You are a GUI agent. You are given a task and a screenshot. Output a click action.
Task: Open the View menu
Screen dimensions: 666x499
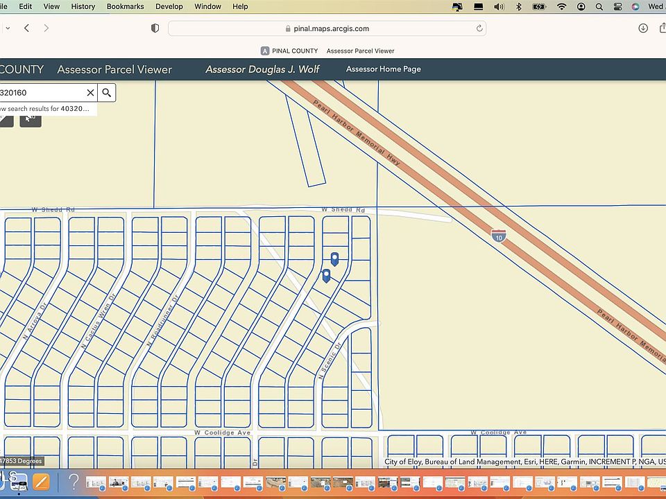click(x=51, y=6)
